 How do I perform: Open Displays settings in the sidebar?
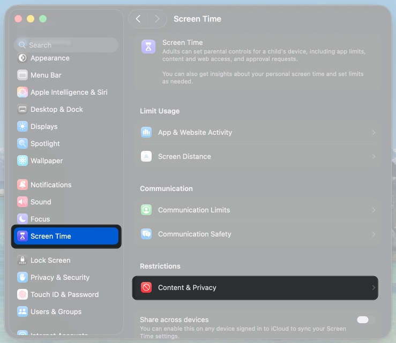click(44, 126)
